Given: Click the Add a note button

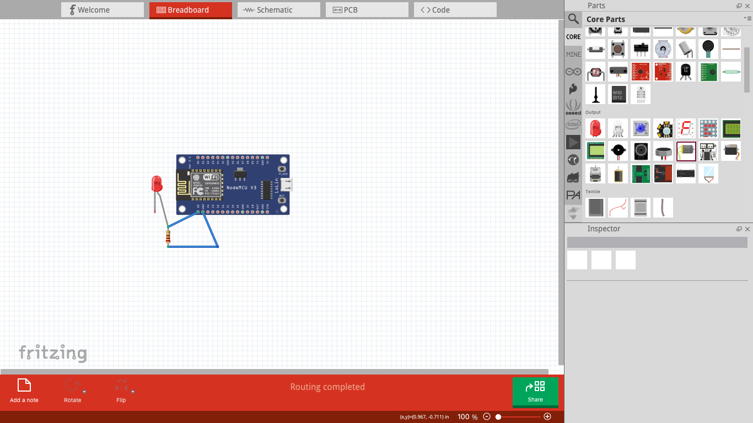Looking at the screenshot, I should click(24, 391).
